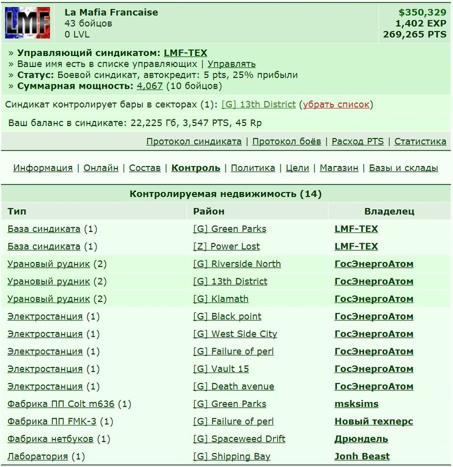The width and height of the screenshot is (453, 467).
Task: Open Протокол синдиката
Action: [x=194, y=142]
